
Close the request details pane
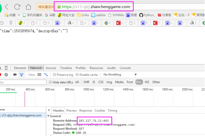tap(49, 110)
